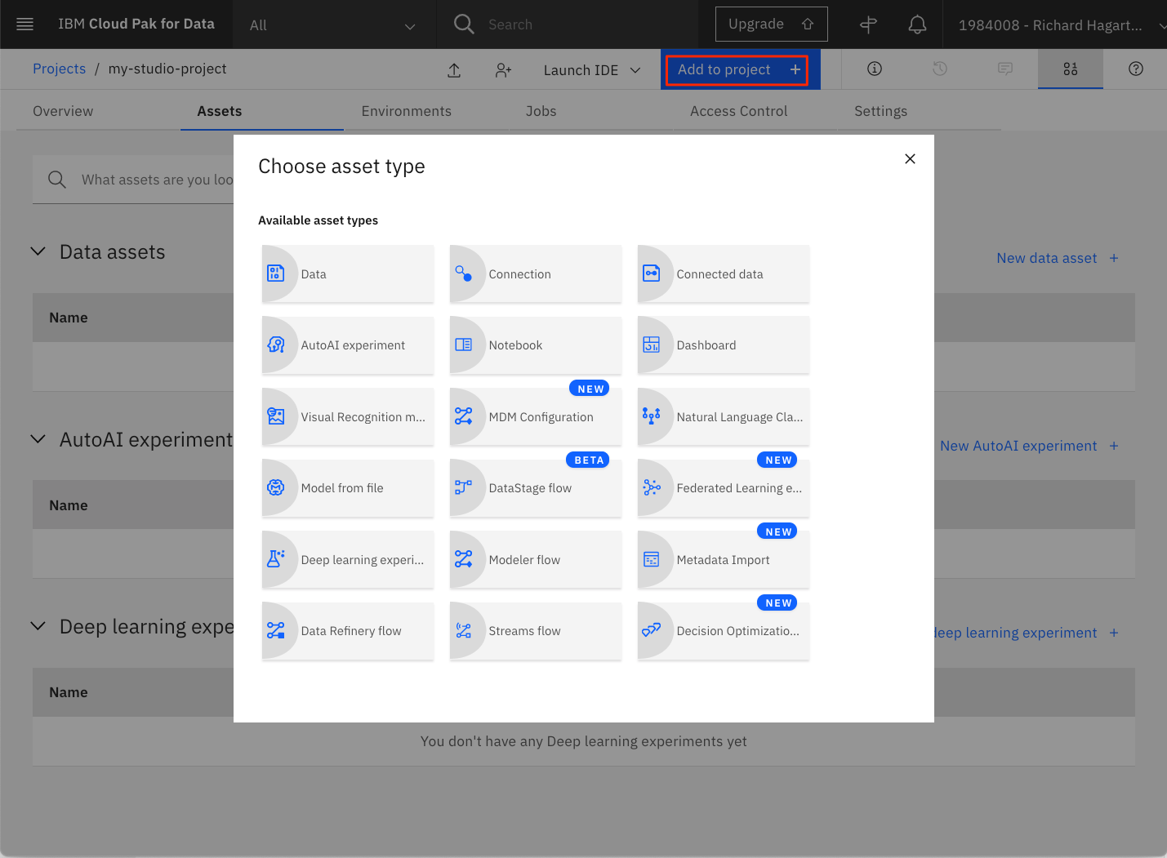Select the Deep learning experiment tile
Viewport: 1167px width, 858px height.
(x=348, y=560)
